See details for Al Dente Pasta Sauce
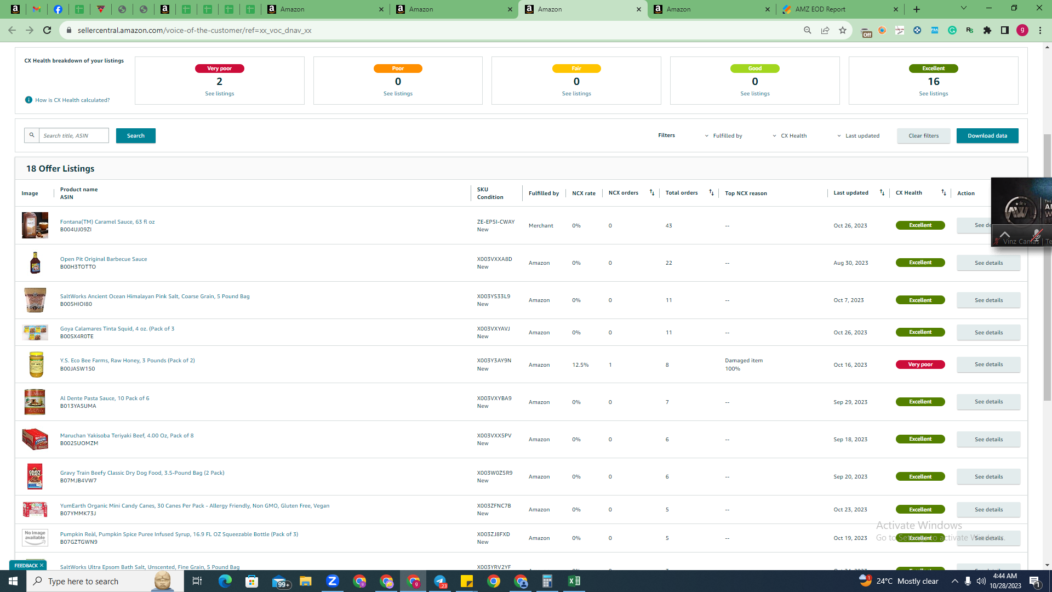The width and height of the screenshot is (1052, 592). tap(988, 402)
